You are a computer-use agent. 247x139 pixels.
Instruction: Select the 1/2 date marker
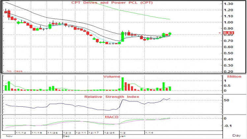pos(123,133)
